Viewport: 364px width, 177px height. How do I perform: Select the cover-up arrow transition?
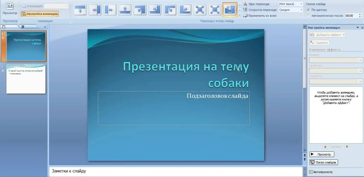[x=125, y=10]
